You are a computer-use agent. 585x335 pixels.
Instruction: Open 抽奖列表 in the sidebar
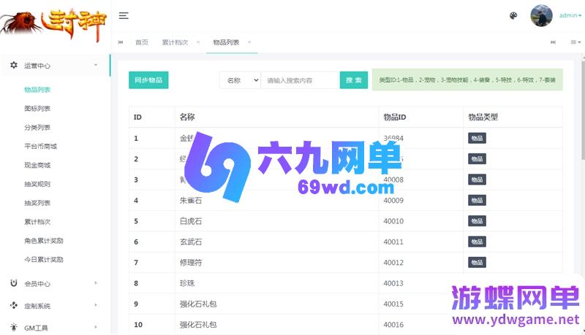(37, 203)
